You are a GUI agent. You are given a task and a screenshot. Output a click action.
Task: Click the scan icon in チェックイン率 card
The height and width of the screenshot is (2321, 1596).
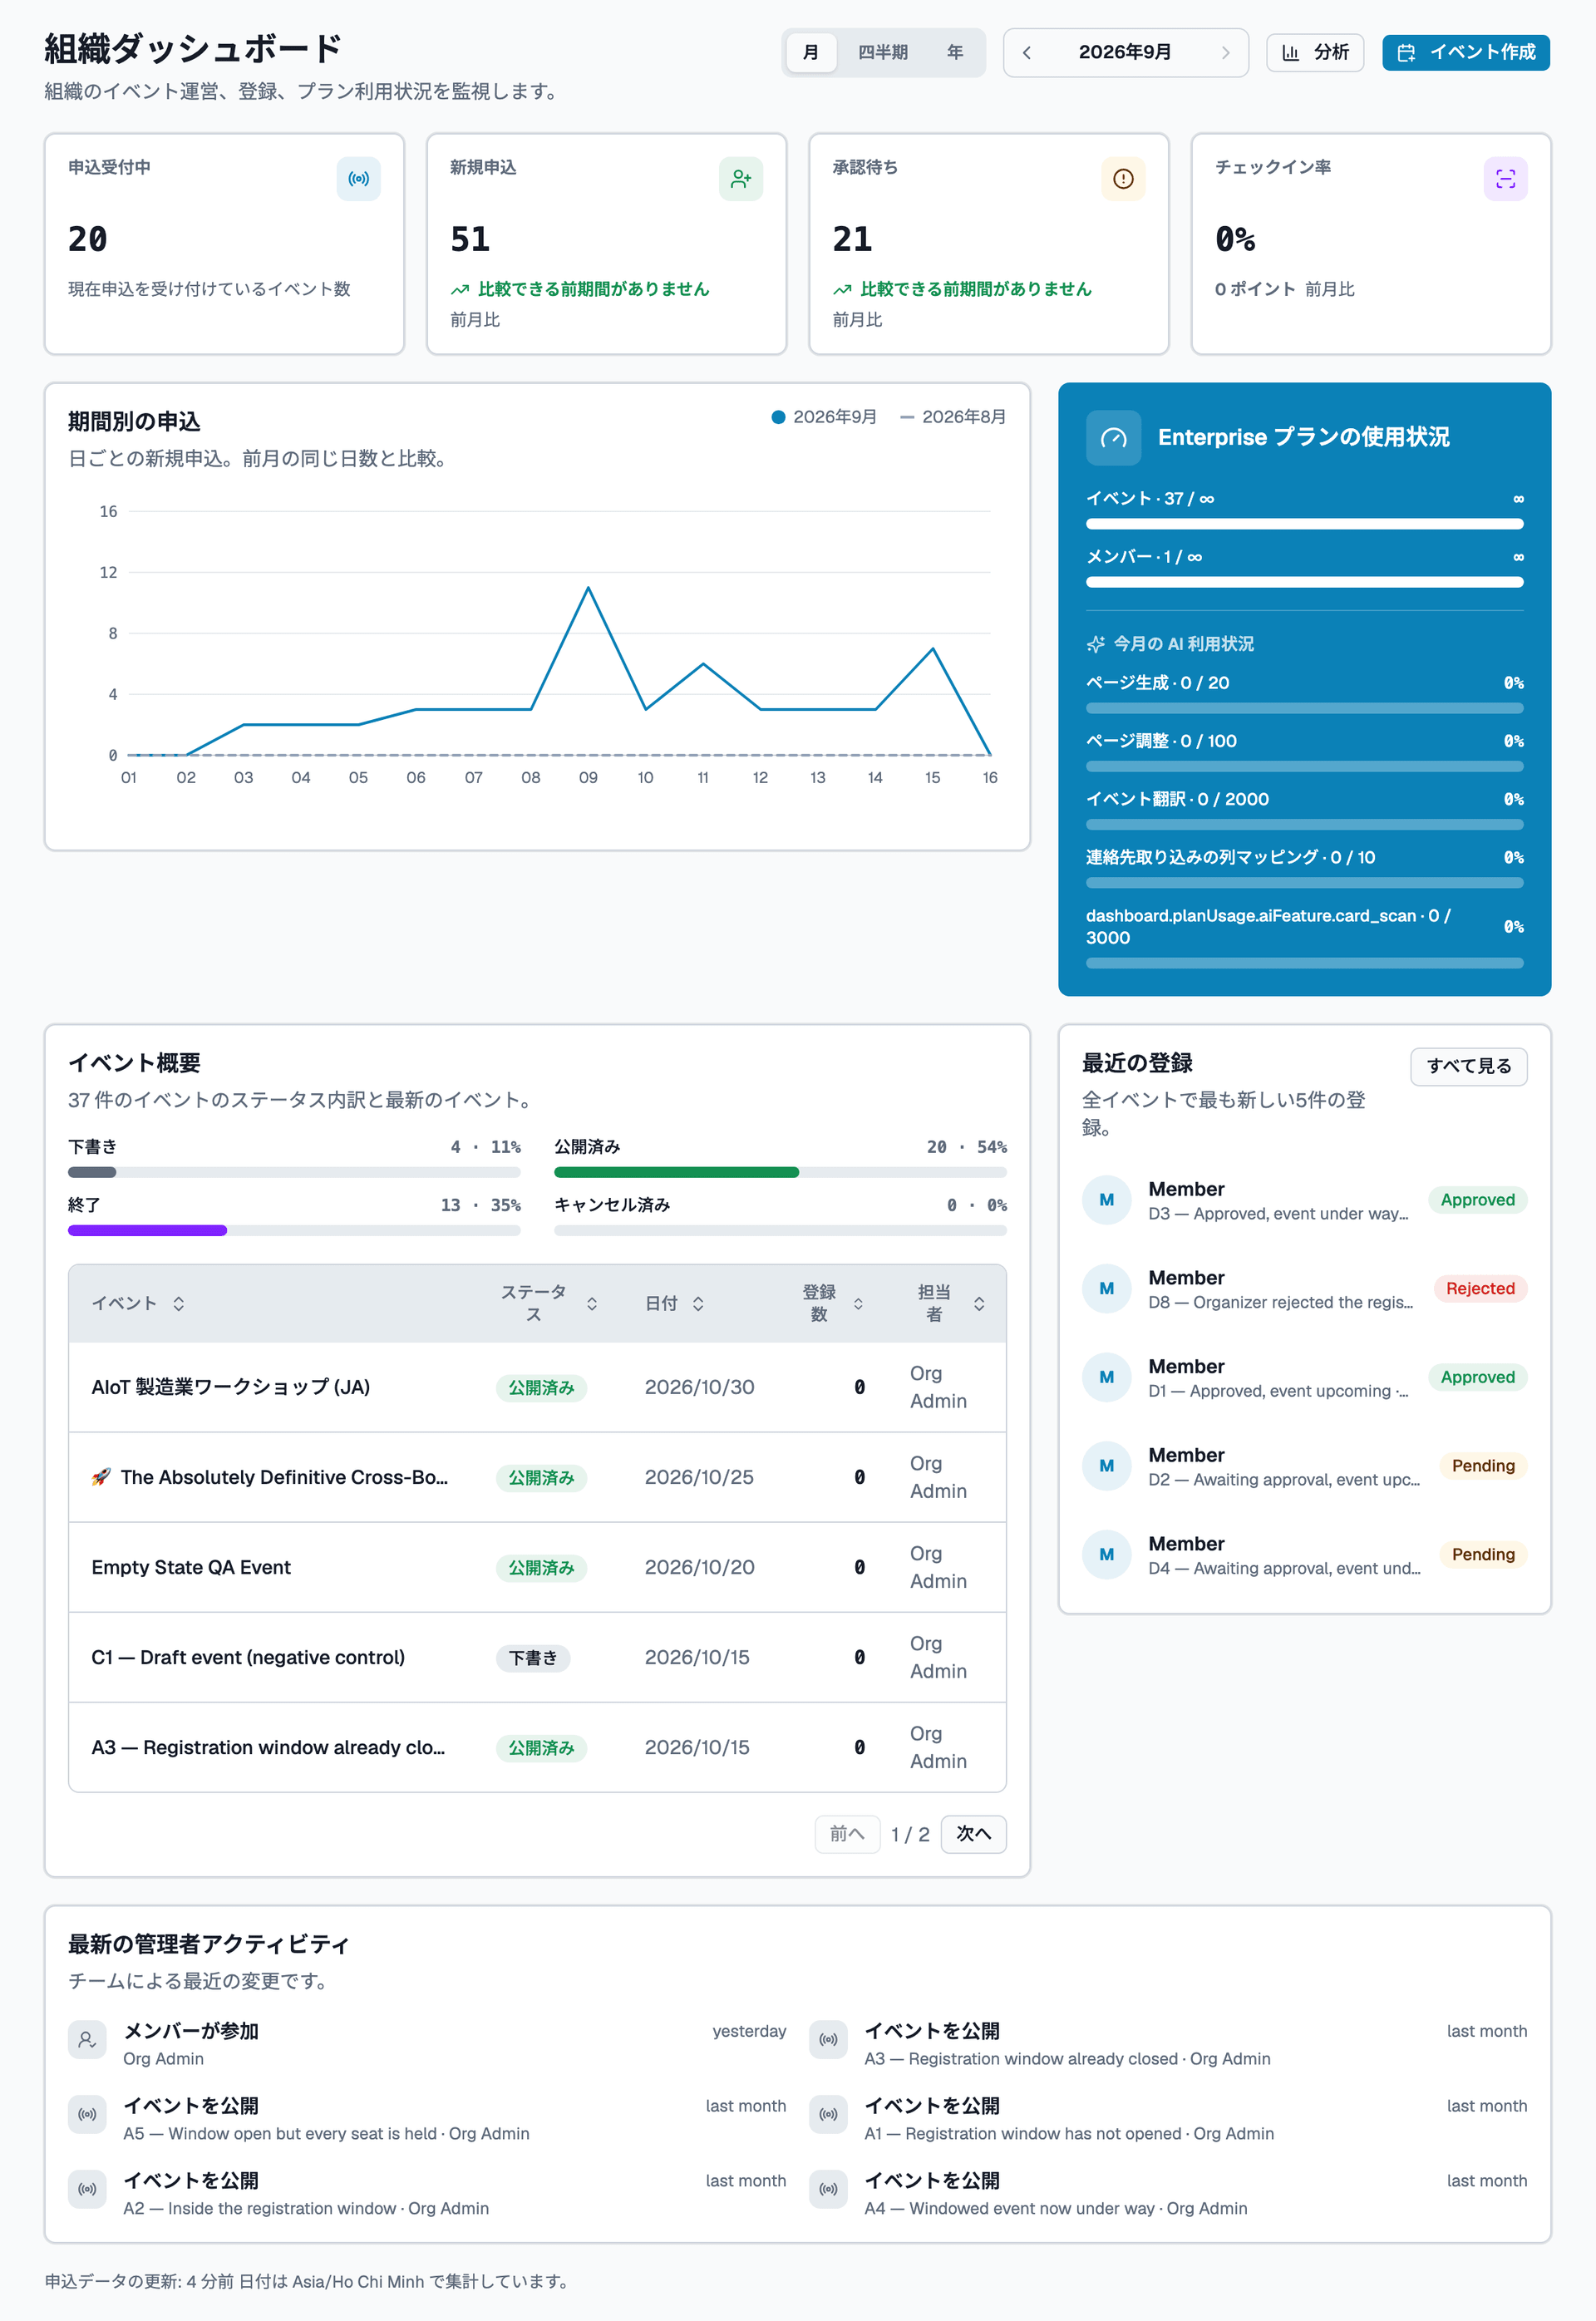[x=1505, y=179]
